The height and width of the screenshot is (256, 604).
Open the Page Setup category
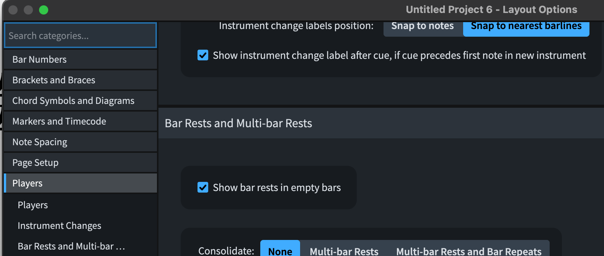[x=80, y=162]
